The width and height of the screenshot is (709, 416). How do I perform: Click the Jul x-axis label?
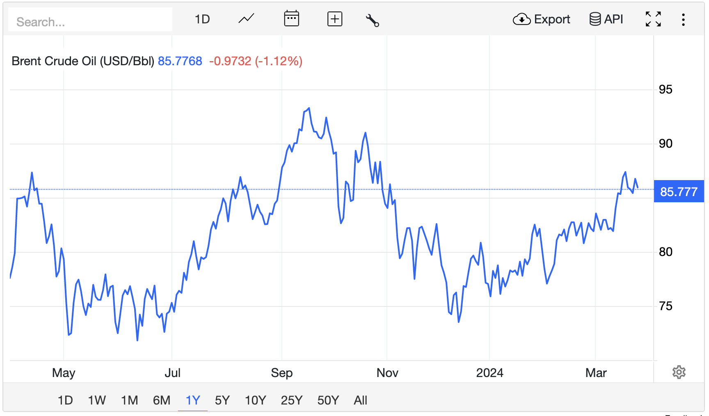pyautogui.click(x=172, y=373)
